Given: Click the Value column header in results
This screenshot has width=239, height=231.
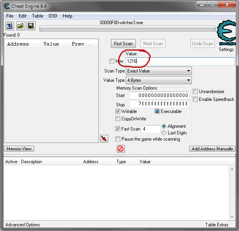Looking at the screenshot, I should pyautogui.click(x=55, y=44).
